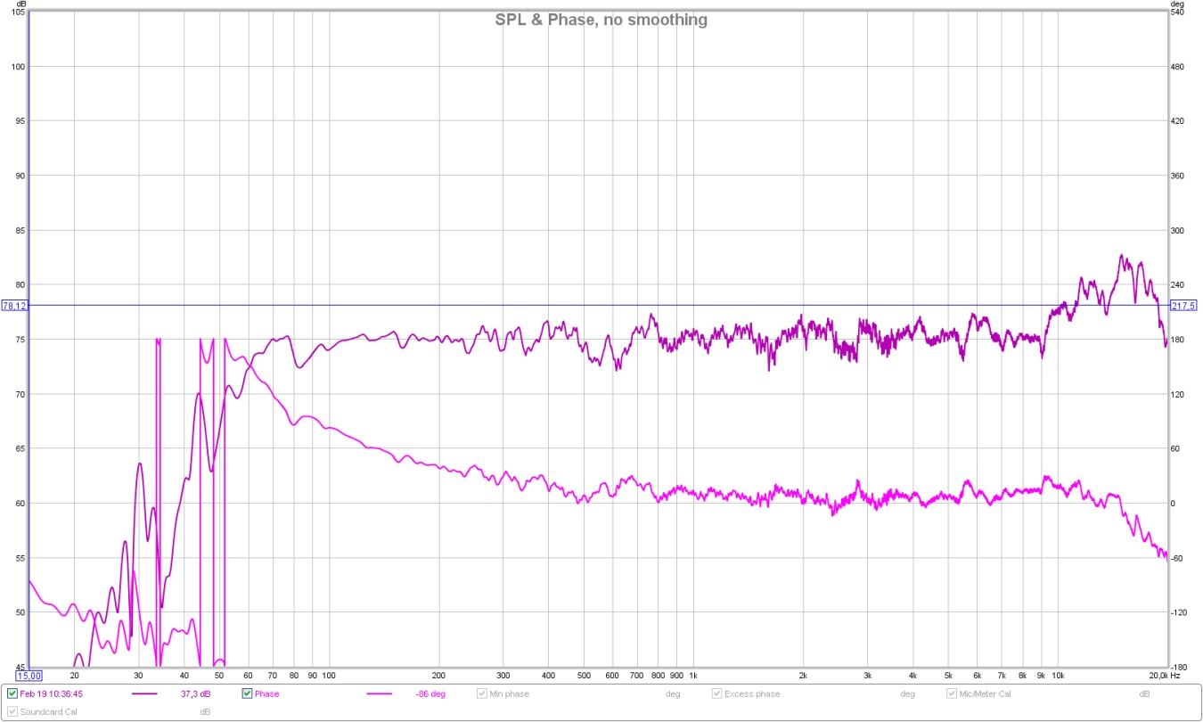Click the 'Min phase' legend label
Screen dimensions: 1203x722
pos(510,693)
